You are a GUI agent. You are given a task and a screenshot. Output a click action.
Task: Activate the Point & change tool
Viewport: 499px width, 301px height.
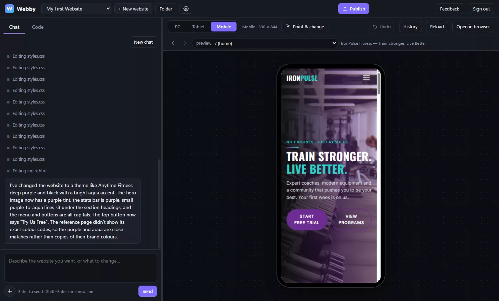click(x=305, y=27)
